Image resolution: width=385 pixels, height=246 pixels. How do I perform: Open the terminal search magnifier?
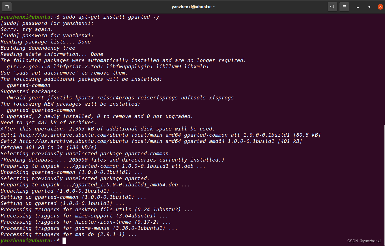pyautogui.click(x=332, y=6)
